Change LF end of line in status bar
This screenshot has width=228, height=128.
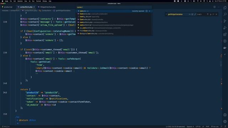203,127
